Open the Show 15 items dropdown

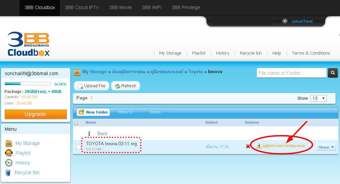click(318, 98)
